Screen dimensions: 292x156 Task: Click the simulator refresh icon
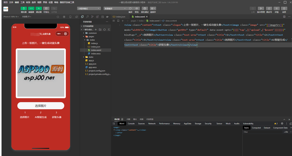pos(58,17)
